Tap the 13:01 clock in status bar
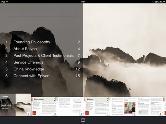 [x=83, y=2]
